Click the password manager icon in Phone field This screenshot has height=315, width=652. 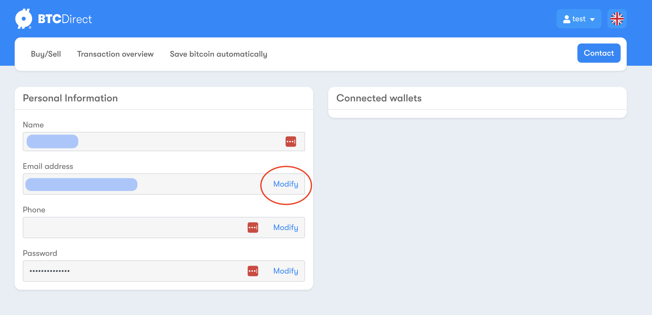coord(253,228)
